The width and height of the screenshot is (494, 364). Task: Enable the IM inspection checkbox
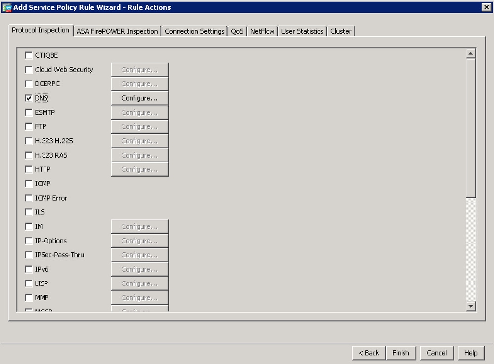29,227
